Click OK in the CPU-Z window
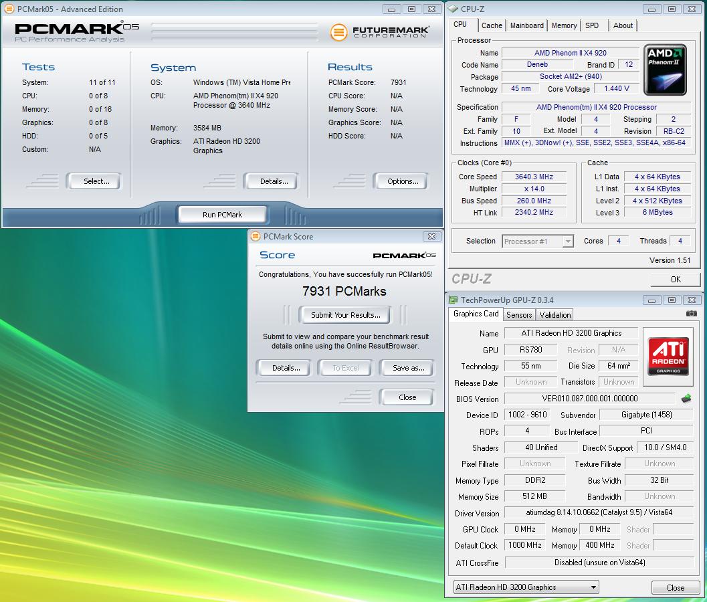Screen dimensions: 707x602 (676, 279)
